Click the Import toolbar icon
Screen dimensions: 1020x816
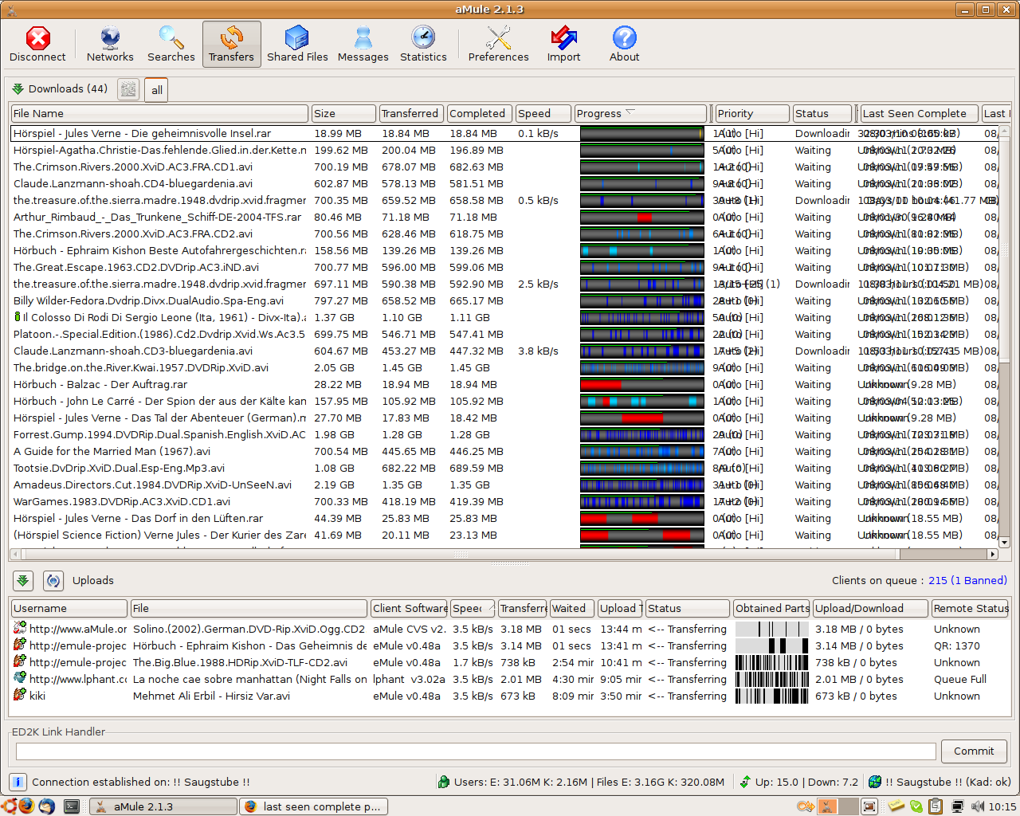click(x=563, y=44)
